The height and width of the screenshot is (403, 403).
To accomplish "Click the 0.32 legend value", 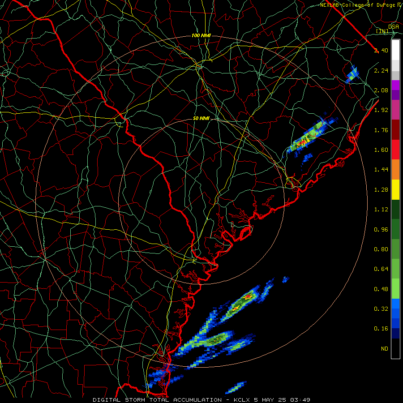I will coord(381,309).
